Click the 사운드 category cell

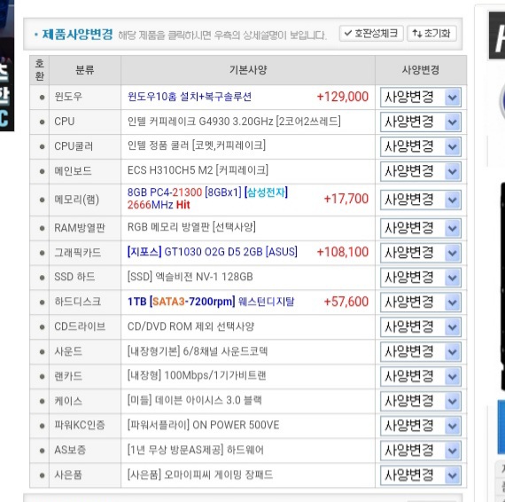[x=85, y=352]
